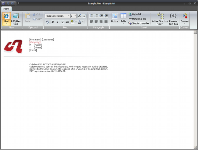
Task: Increase font size with Grow Font icon
Action: [80, 16]
